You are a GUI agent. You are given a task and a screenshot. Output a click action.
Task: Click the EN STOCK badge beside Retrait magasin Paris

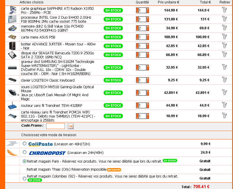(170, 161)
